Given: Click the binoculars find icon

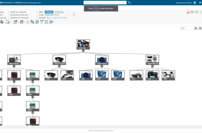Looking at the screenshot, I should 196,28.
